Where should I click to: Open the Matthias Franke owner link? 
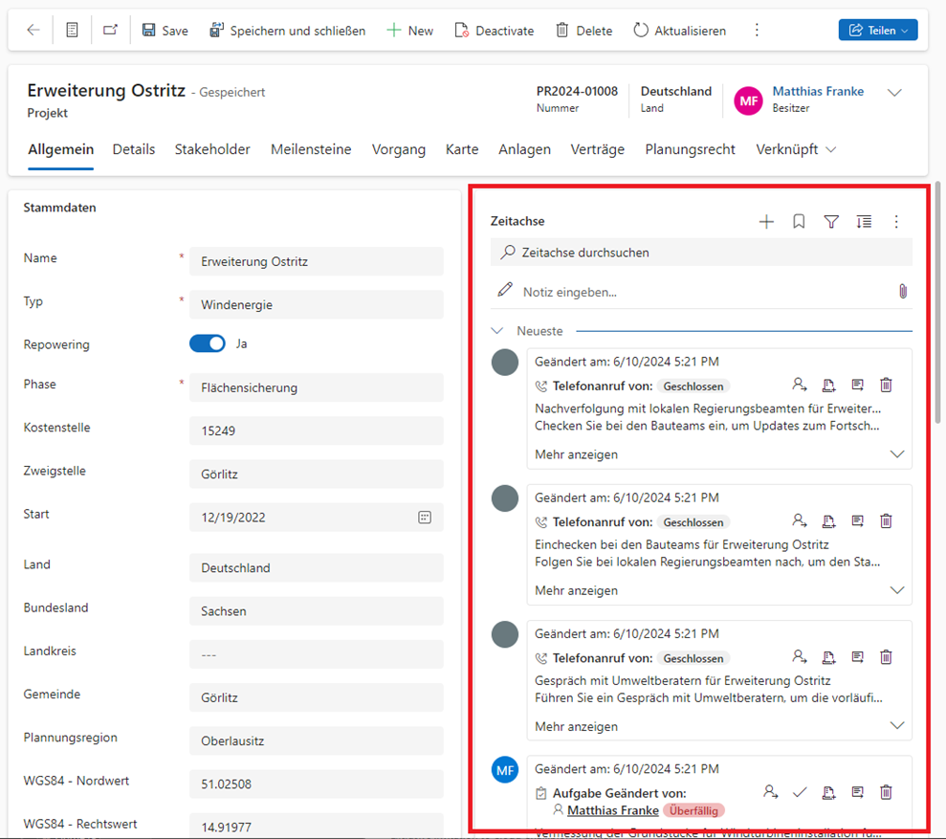(818, 92)
